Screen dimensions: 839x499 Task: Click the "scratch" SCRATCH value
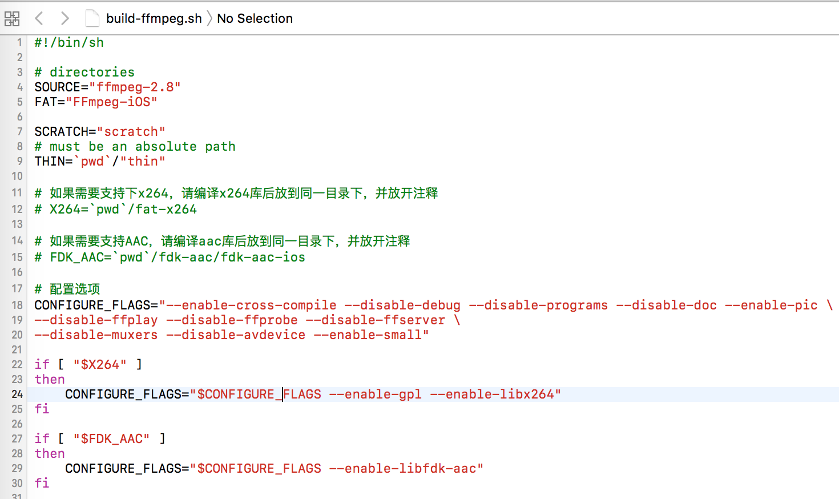point(131,132)
